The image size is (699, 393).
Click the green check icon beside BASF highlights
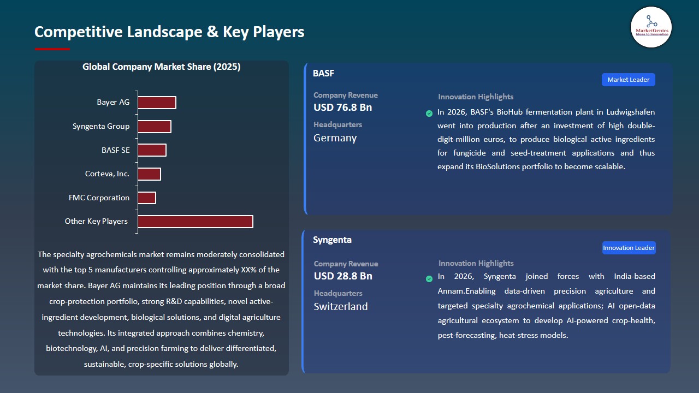click(x=429, y=114)
